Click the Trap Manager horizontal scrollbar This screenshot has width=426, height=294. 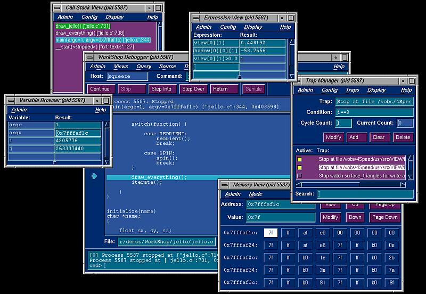pos(349,184)
